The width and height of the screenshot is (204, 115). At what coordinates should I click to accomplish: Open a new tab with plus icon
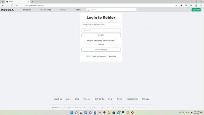[x=32, y=2]
